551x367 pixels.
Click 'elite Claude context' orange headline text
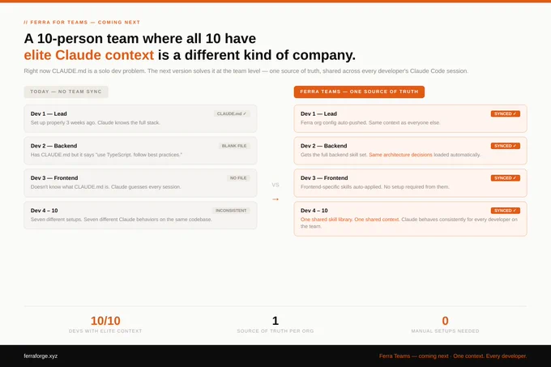coord(89,55)
